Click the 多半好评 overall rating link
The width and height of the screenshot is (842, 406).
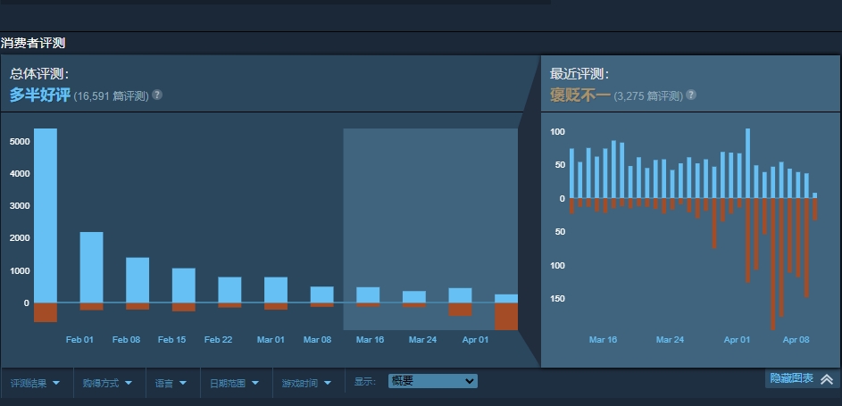[40, 95]
